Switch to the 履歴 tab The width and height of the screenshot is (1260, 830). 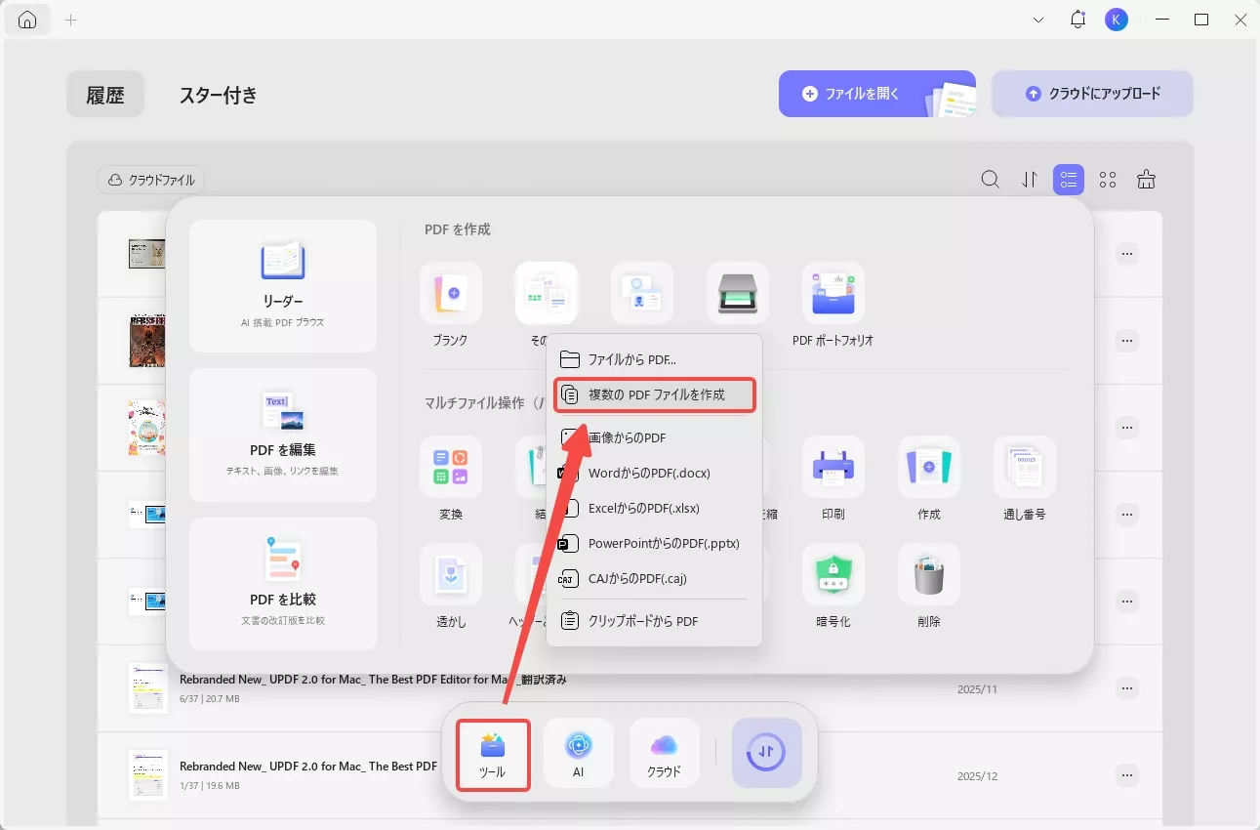click(x=105, y=94)
